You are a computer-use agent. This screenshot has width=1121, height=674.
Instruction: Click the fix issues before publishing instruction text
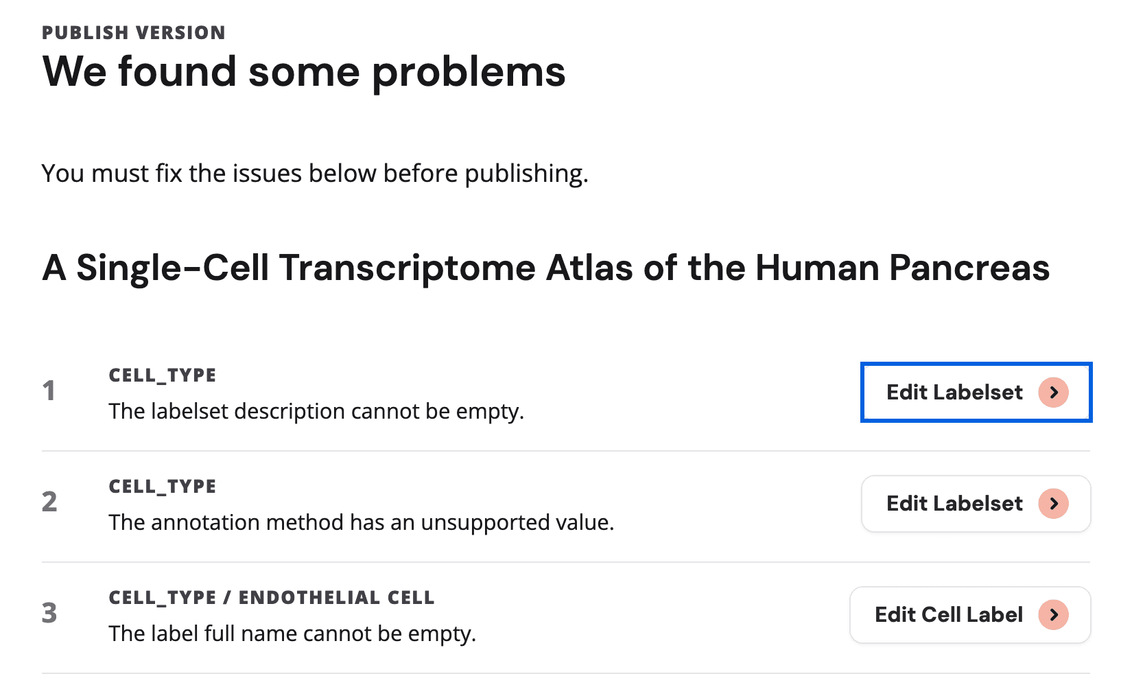tap(314, 173)
